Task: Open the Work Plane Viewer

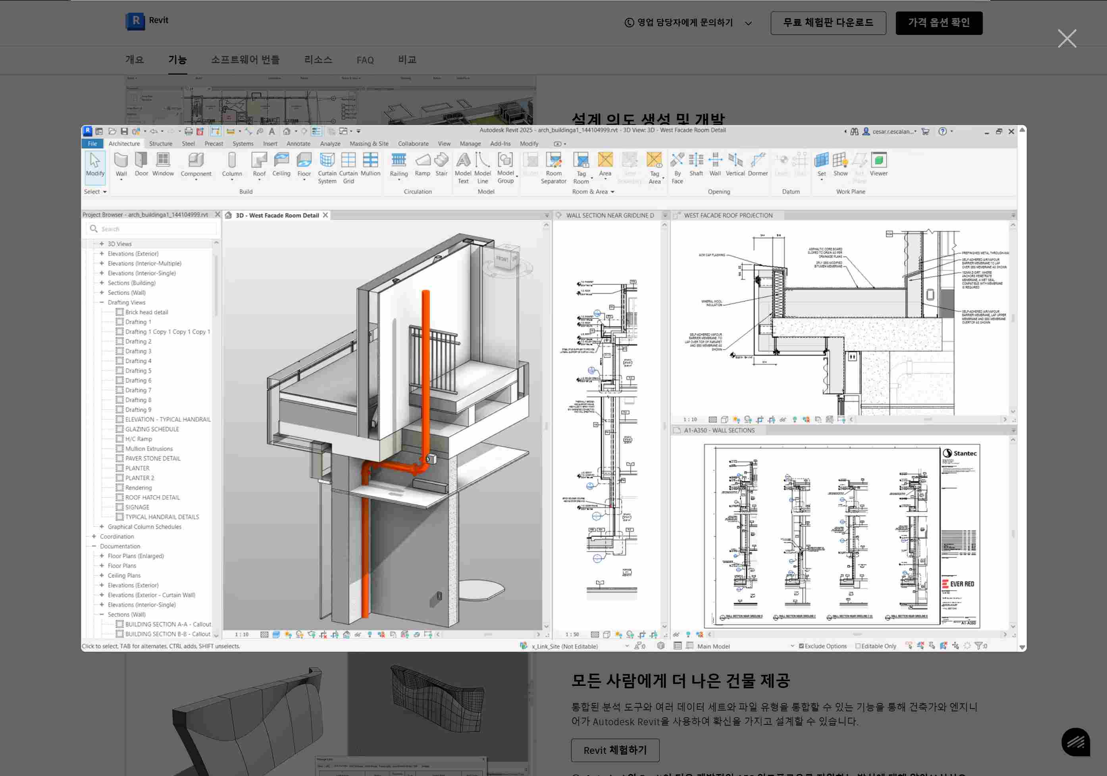Action: pos(878,164)
